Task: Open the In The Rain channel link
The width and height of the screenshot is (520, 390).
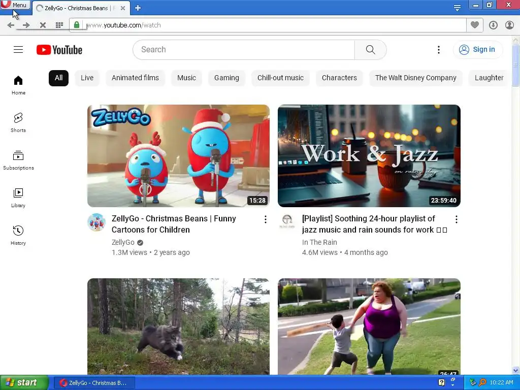Action: pos(319,242)
